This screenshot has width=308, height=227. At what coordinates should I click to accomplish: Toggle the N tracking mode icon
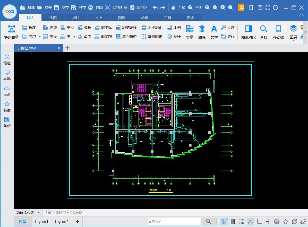point(251,222)
